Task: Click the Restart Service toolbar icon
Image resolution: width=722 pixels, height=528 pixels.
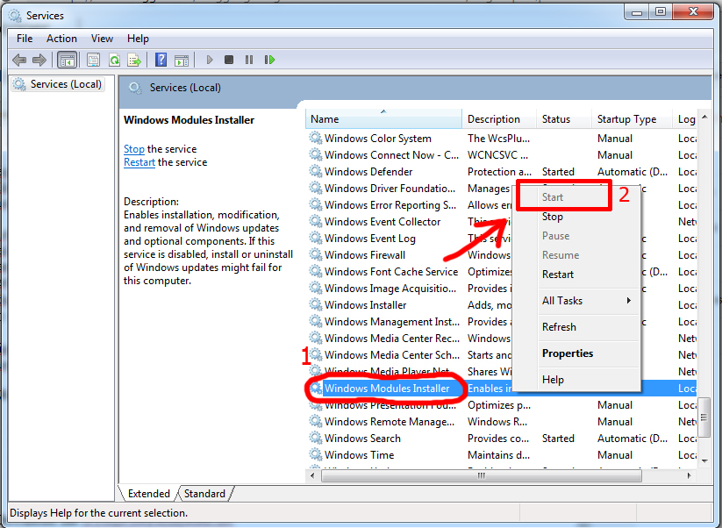Action: pyautogui.click(x=270, y=60)
